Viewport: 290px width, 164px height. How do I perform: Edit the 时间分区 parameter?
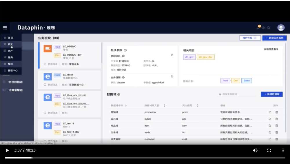point(172,55)
